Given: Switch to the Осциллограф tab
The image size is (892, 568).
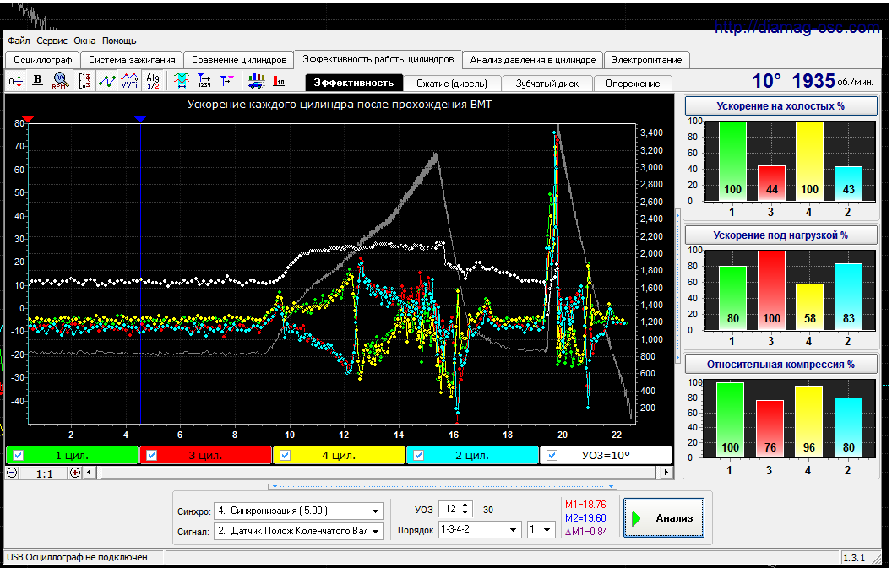Looking at the screenshot, I should [43, 60].
